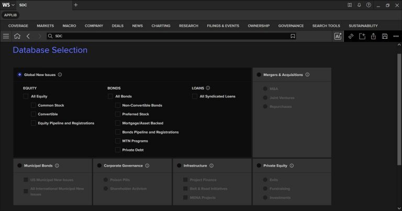The image size is (402, 211).
Task: Click info icon beside Global New Issues
Action: pyautogui.click(x=60, y=75)
